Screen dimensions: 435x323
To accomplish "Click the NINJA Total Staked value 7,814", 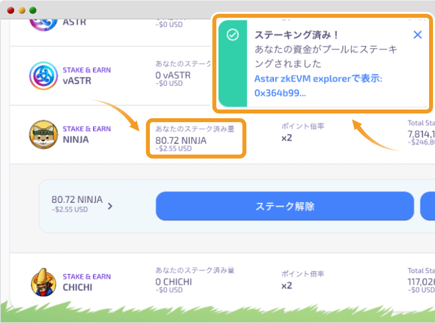I will tap(421, 134).
